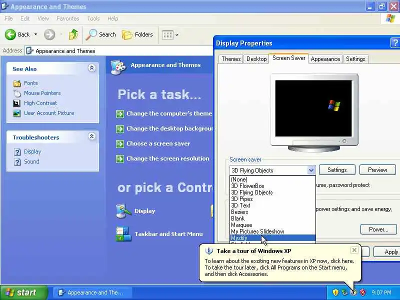Select Change the screen resolution task

[168, 158]
